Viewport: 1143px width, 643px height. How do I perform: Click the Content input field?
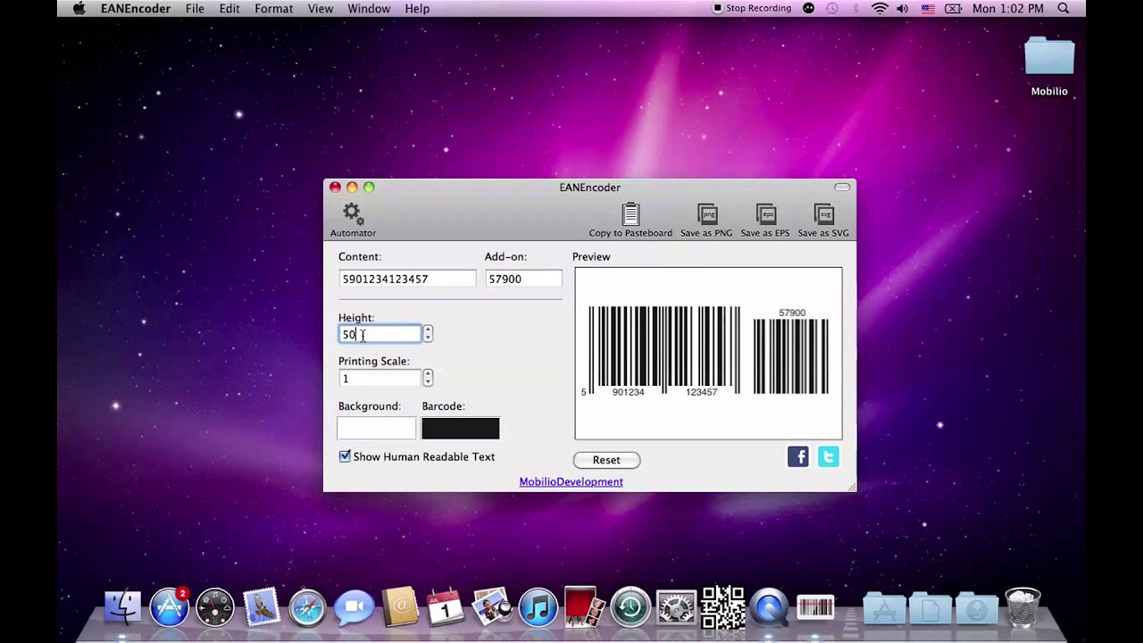(x=407, y=279)
